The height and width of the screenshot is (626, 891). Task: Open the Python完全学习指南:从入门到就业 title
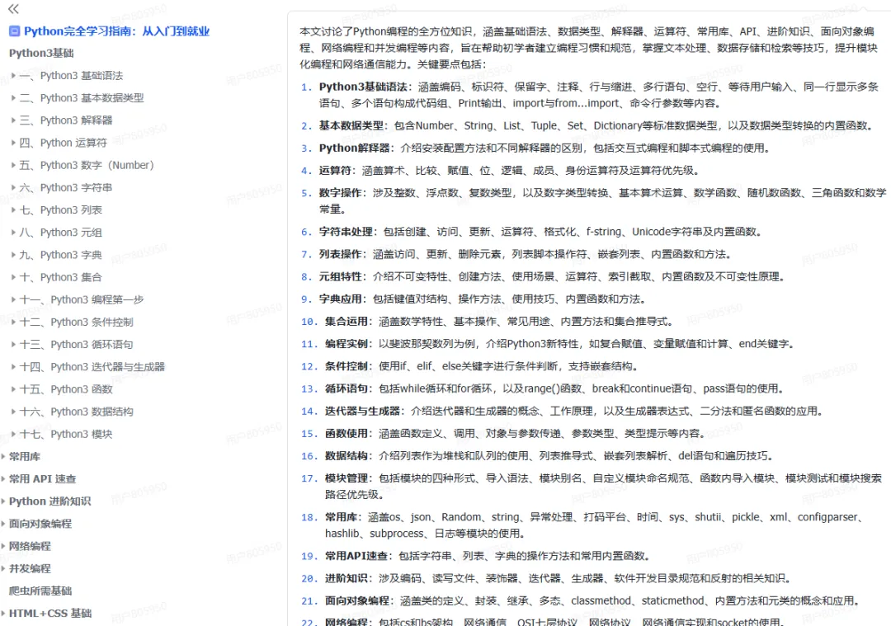click(116, 31)
